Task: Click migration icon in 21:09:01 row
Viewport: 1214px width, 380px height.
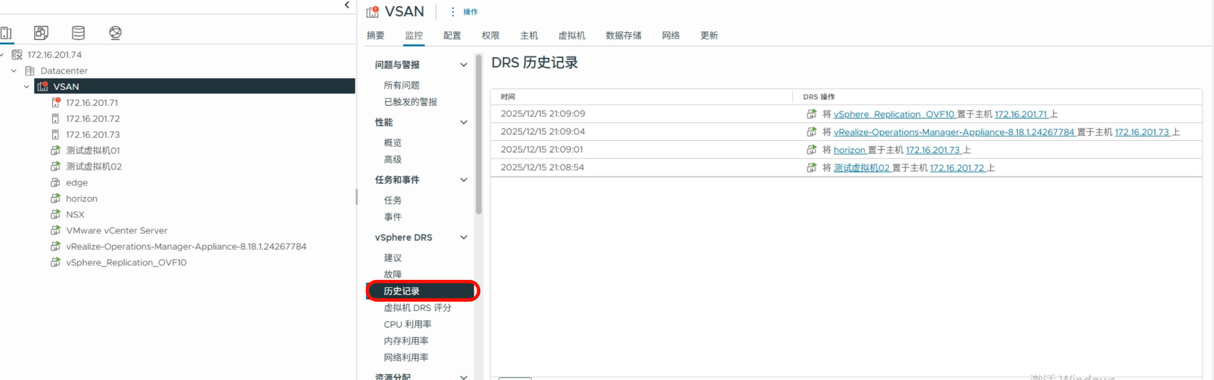Action: coord(811,150)
